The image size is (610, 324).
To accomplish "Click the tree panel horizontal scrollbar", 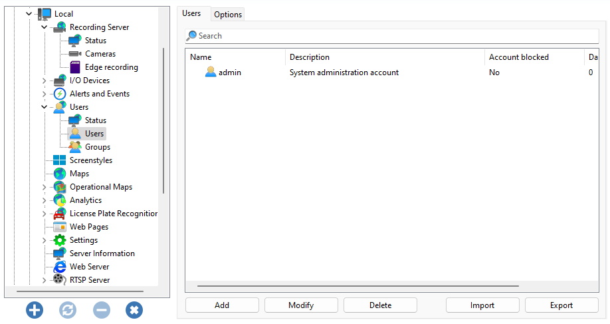I will tap(80, 291).
